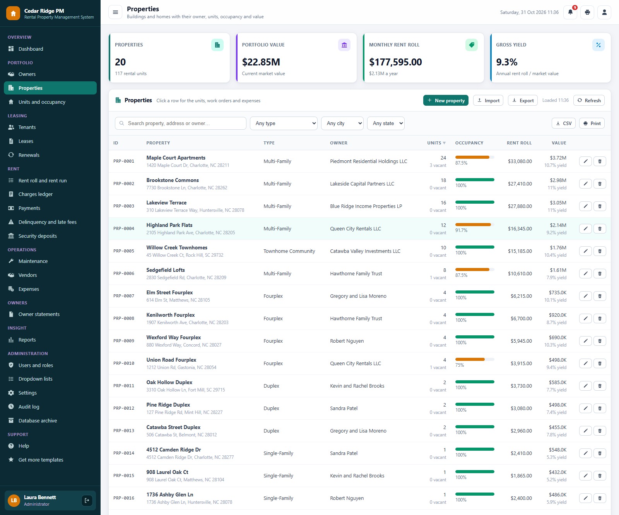Delete the Kenilworth Fourplex row
This screenshot has width=619, height=515.
(600, 319)
